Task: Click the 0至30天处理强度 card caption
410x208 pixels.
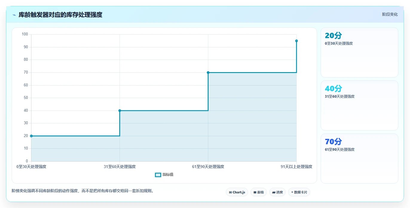Action: pos(339,44)
